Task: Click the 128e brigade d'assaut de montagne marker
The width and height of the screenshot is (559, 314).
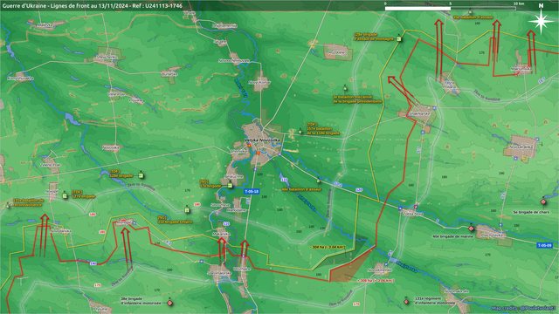Action: [x=399, y=39]
